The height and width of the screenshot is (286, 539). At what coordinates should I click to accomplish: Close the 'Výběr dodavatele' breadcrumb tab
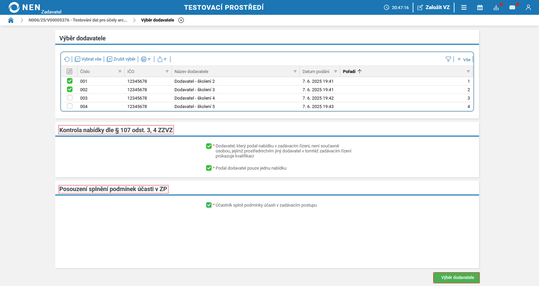point(181,20)
